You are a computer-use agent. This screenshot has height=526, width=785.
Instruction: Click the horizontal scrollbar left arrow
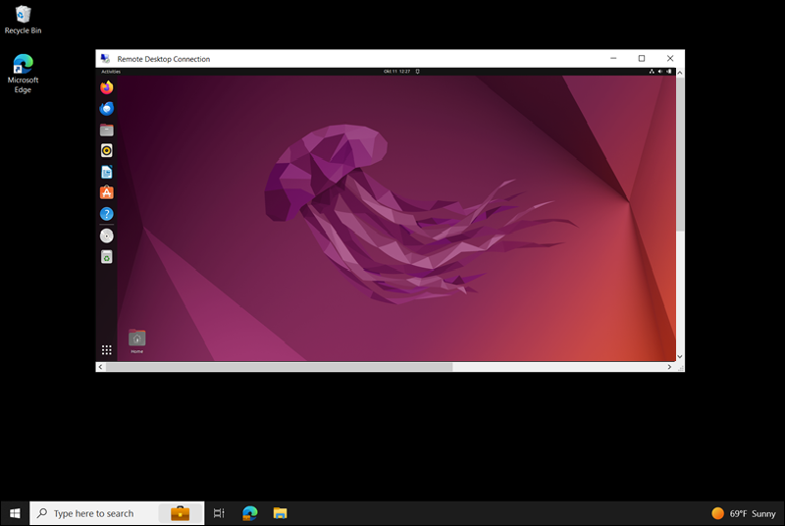101,367
